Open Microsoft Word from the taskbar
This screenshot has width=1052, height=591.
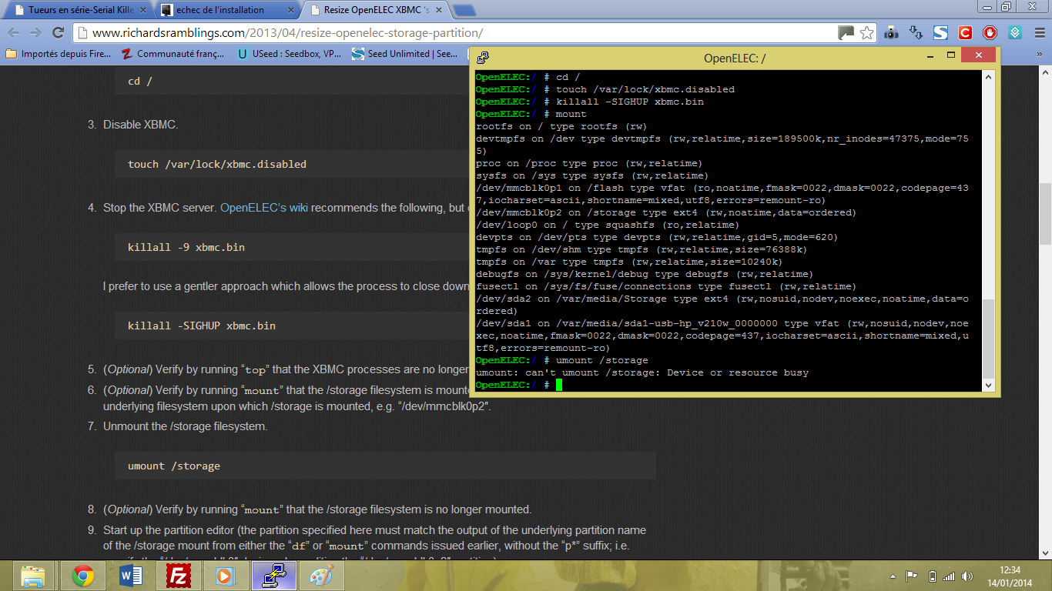131,576
